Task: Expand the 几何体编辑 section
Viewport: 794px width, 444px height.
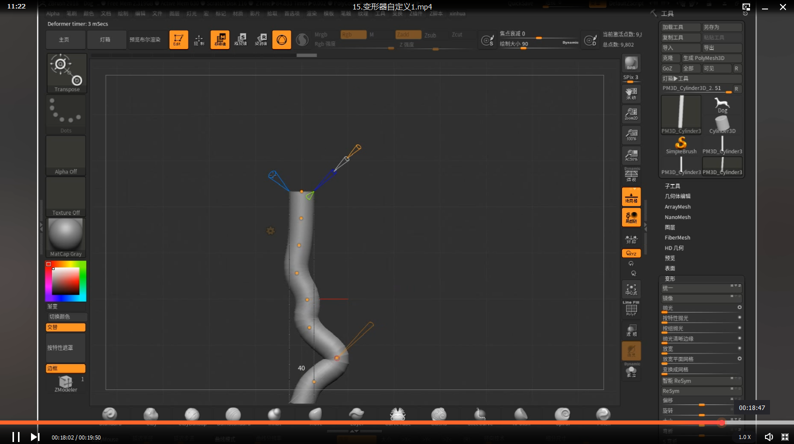Action: click(x=677, y=196)
